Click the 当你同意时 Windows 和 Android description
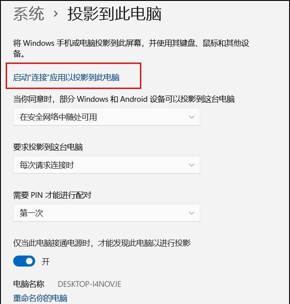This screenshot has height=304, width=290. tap(124, 99)
